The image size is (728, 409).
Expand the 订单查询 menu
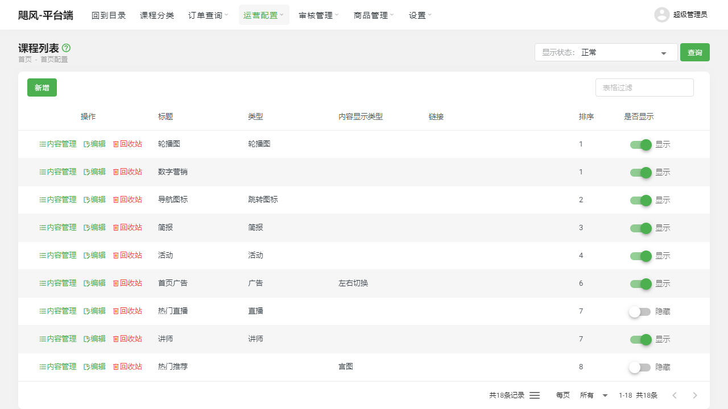coord(208,15)
